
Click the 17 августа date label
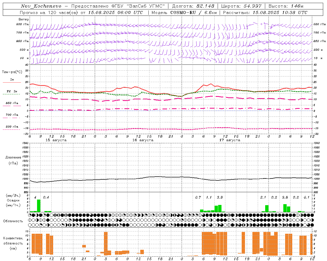(230, 140)
